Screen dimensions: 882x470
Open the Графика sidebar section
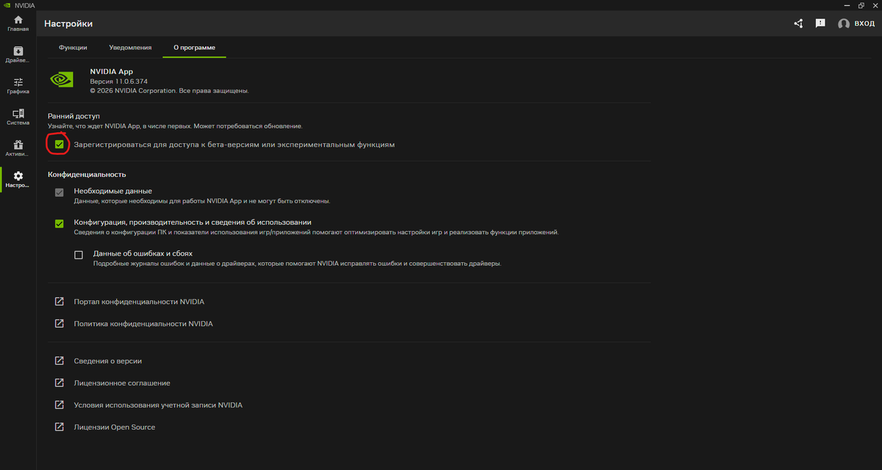(x=18, y=86)
